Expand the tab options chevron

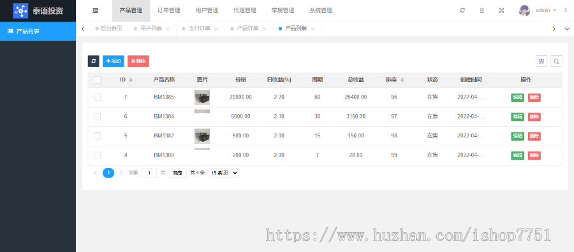pos(567,29)
